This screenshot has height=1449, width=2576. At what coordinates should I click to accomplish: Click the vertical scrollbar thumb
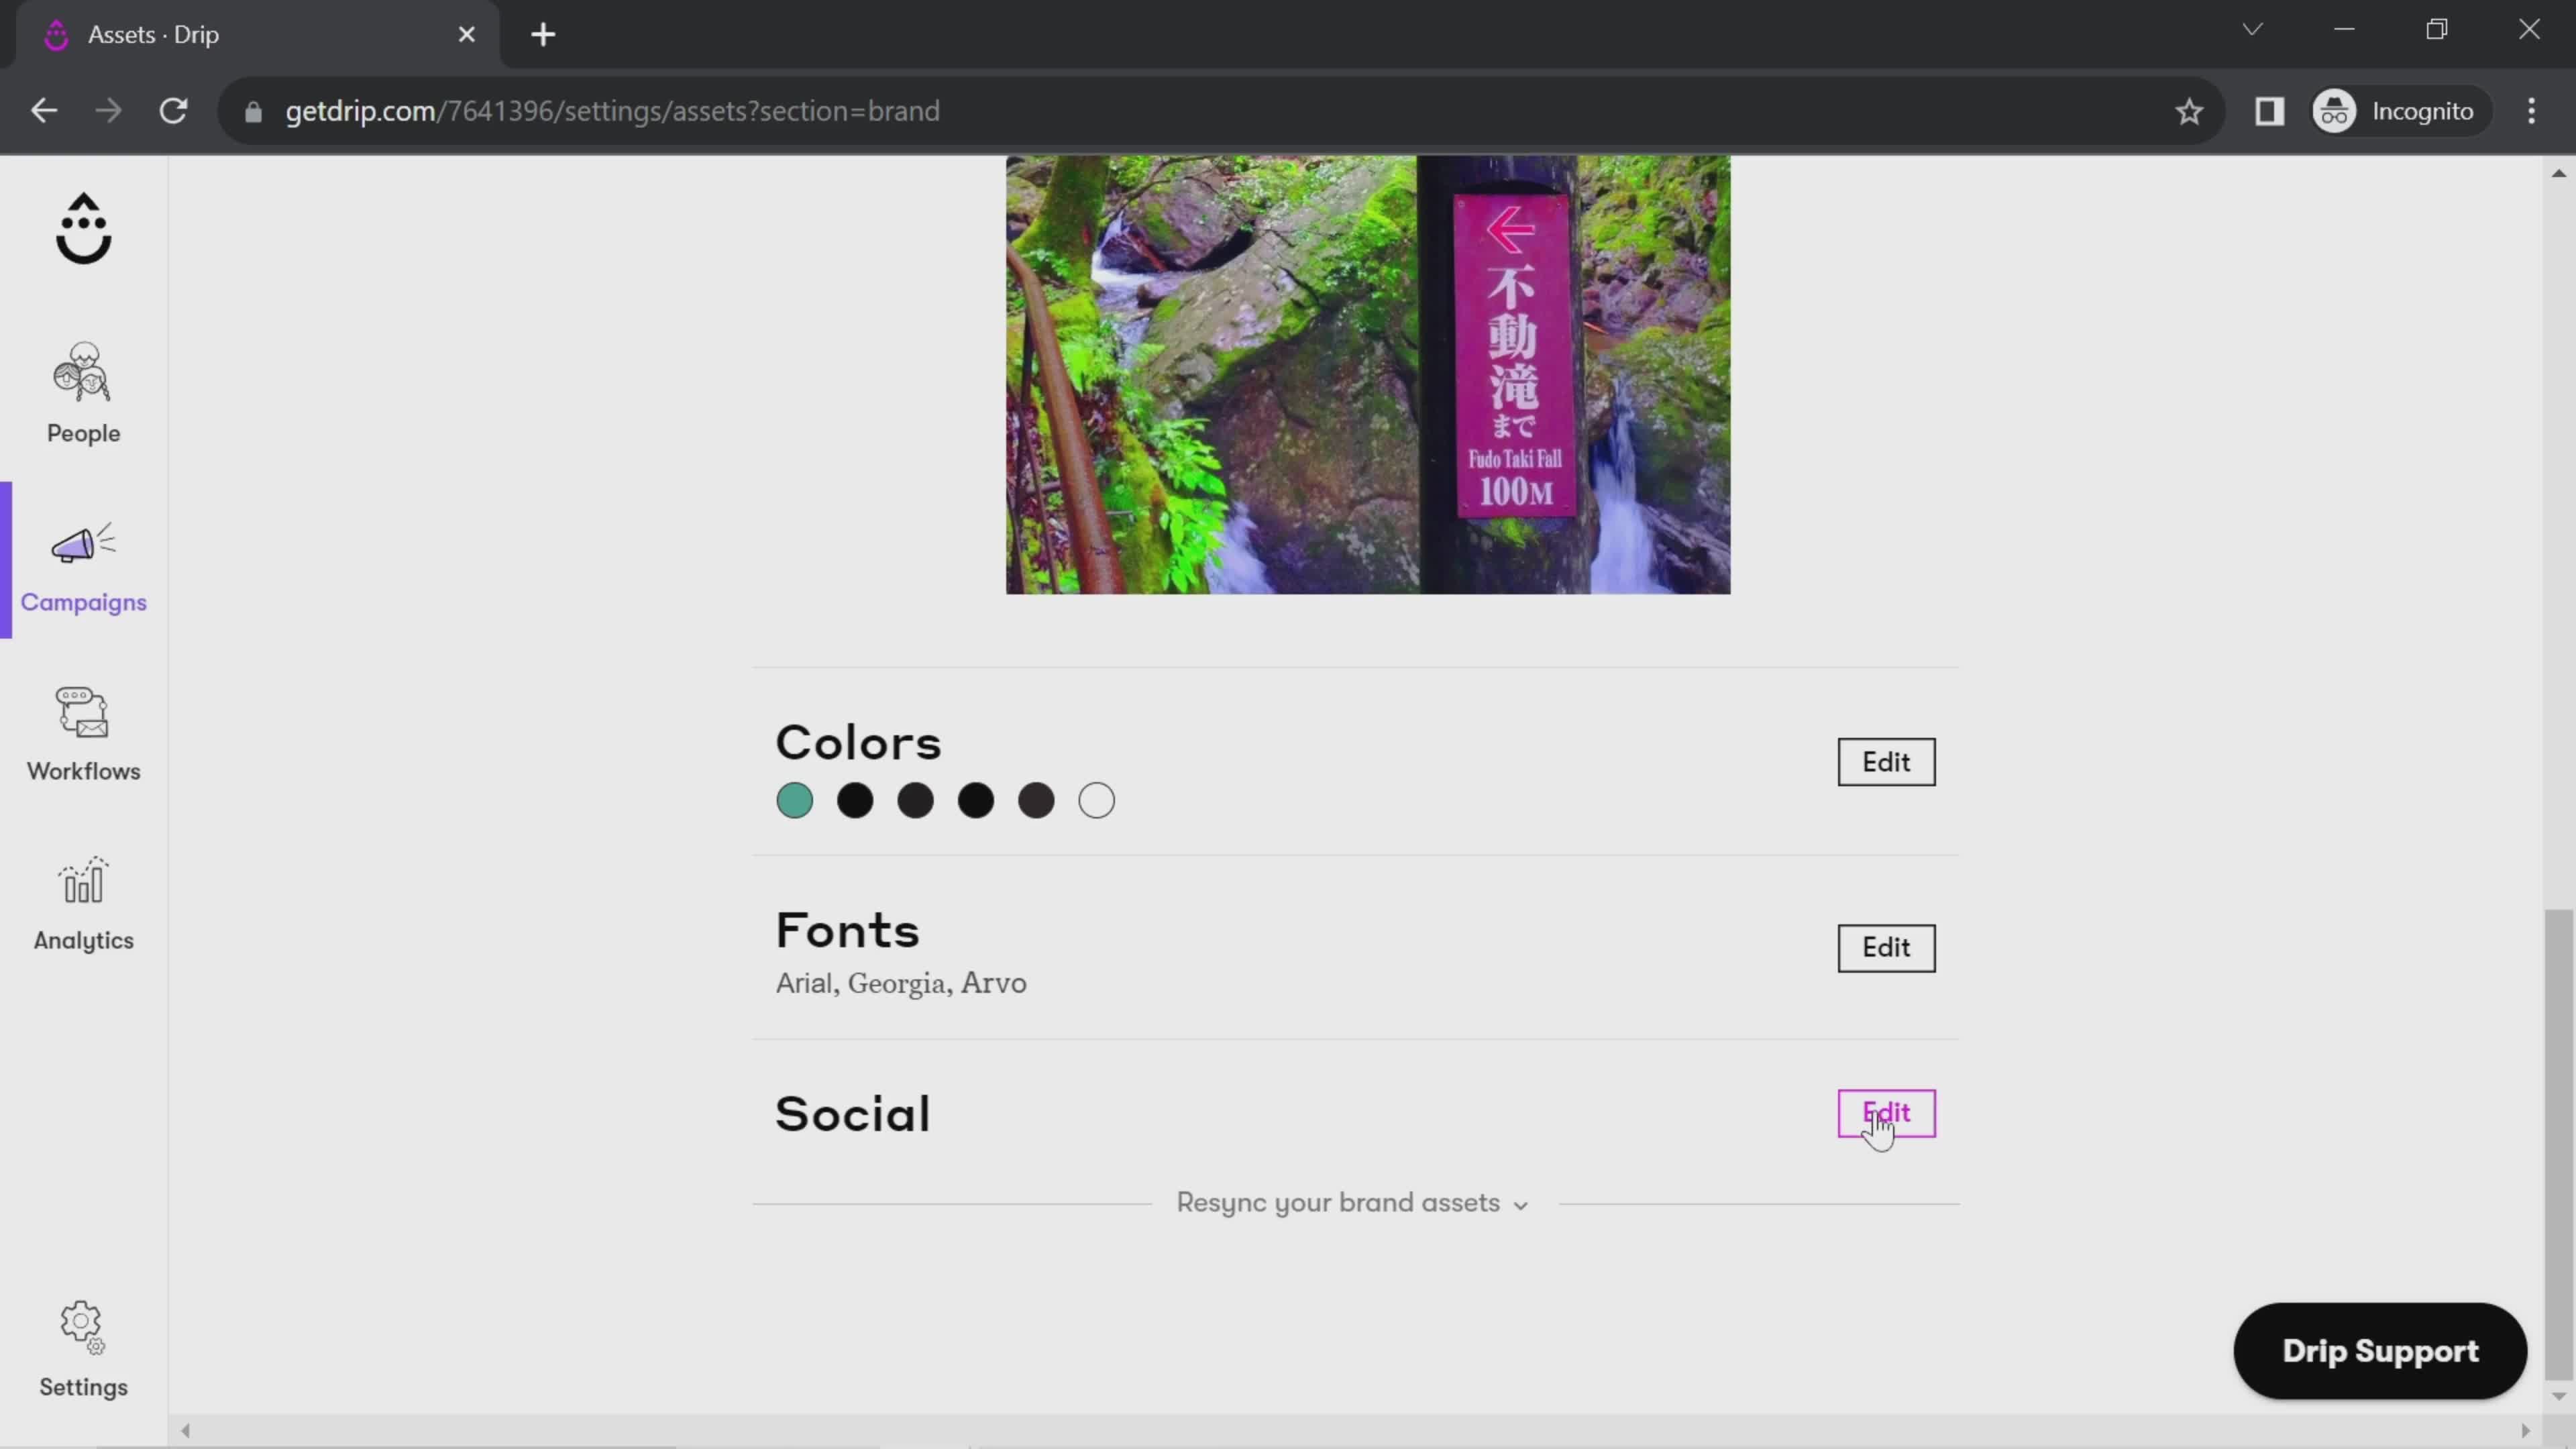point(2558,1144)
